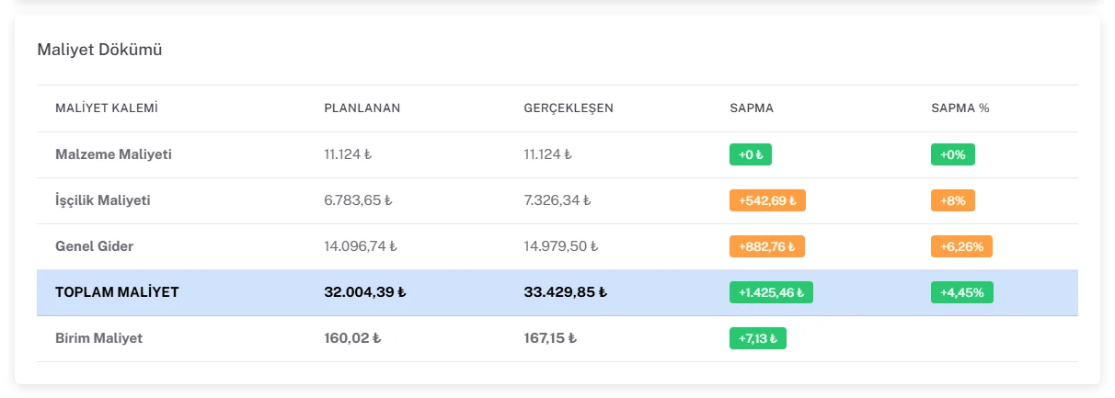Click the green +7,13 ₺ badge
This screenshot has width=1115, height=398.
coord(758,338)
